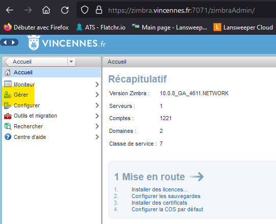The width and height of the screenshot is (276, 224).
Task: Open the browser home page icon
Action: [46, 10]
